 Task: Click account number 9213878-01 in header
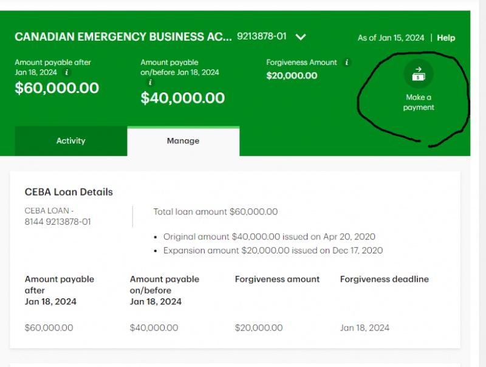(261, 36)
